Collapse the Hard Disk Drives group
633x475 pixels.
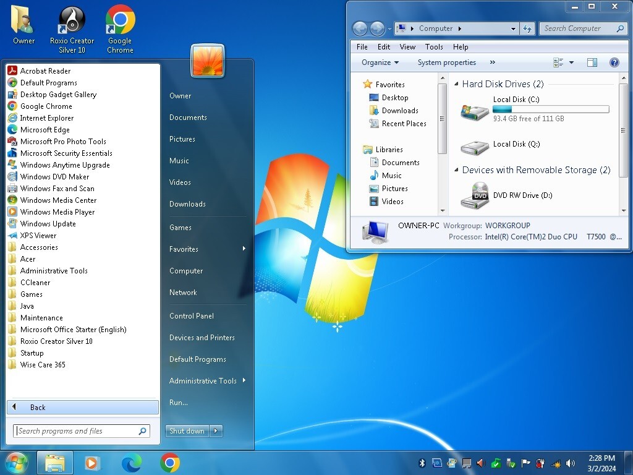(x=456, y=84)
